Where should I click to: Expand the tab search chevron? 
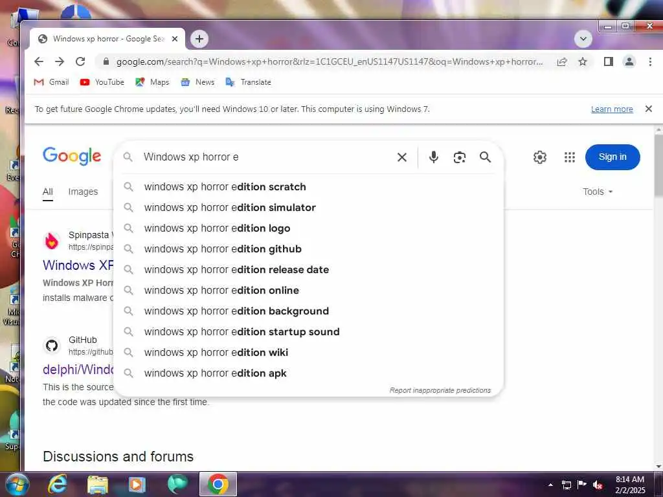click(x=583, y=39)
